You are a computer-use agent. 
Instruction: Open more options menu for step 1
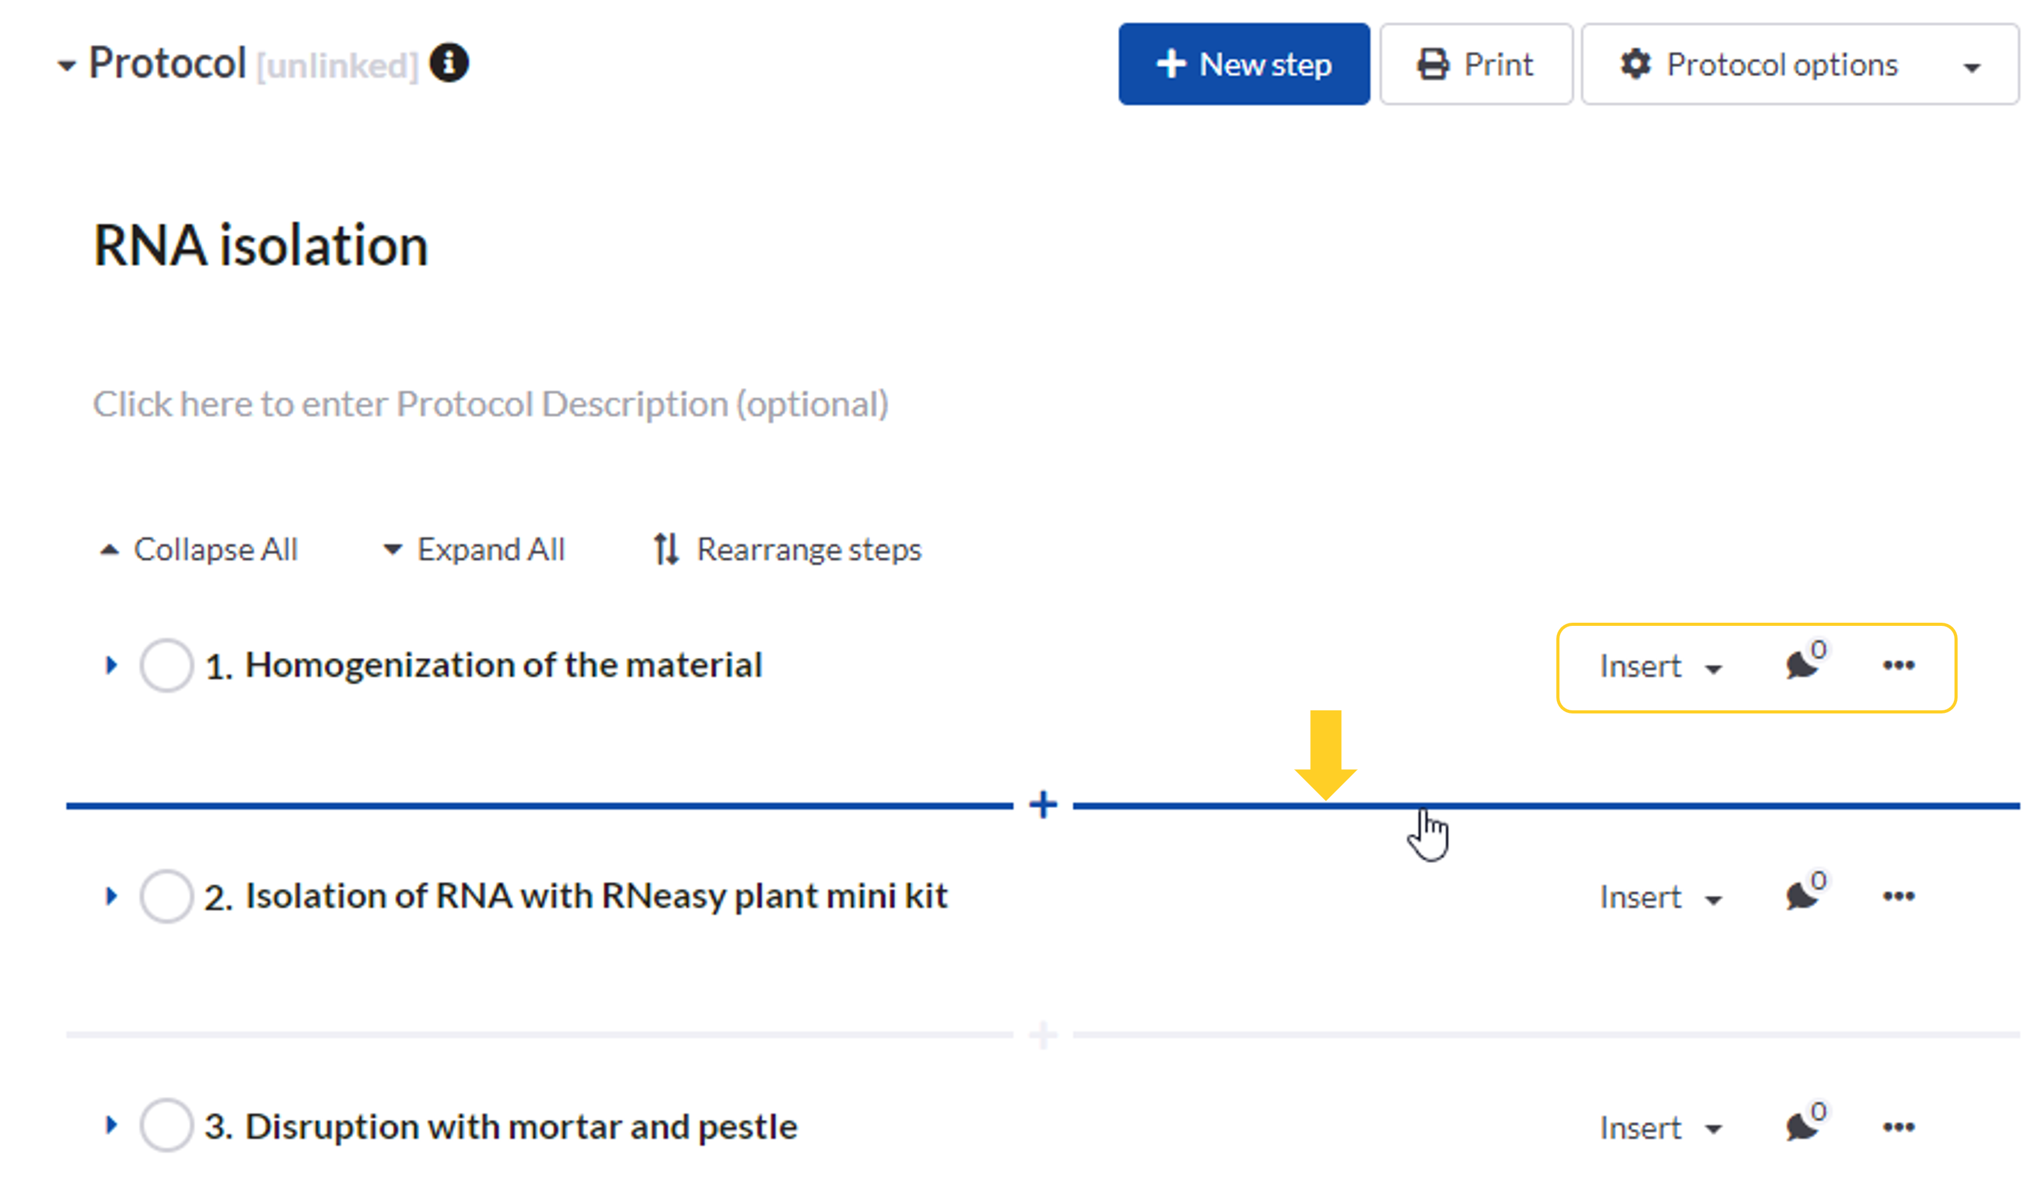pos(1898,665)
